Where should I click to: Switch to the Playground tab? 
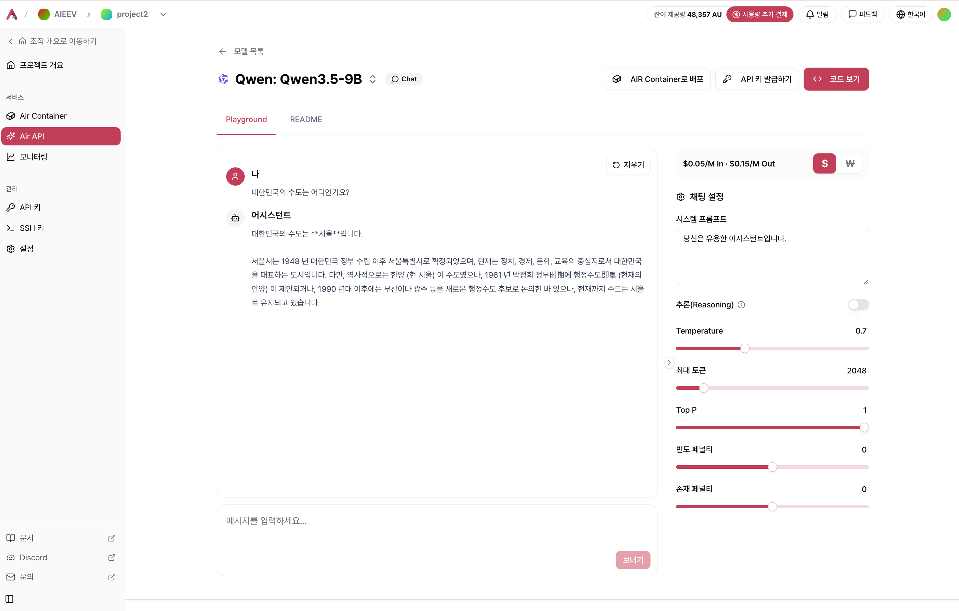pyautogui.click(x=246, y=119)
